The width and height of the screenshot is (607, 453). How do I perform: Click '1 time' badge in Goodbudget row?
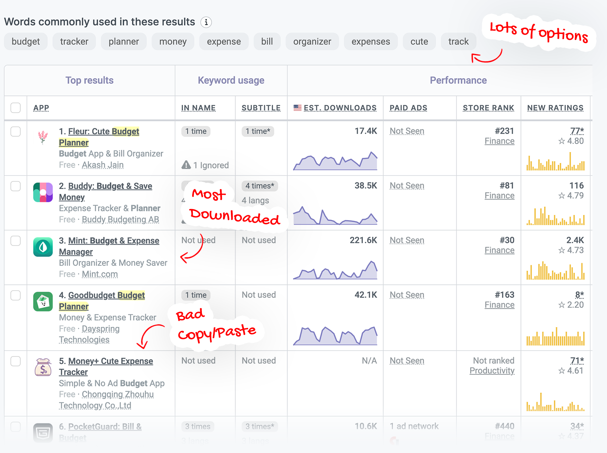pyautogui.click(x=196, y=295)
